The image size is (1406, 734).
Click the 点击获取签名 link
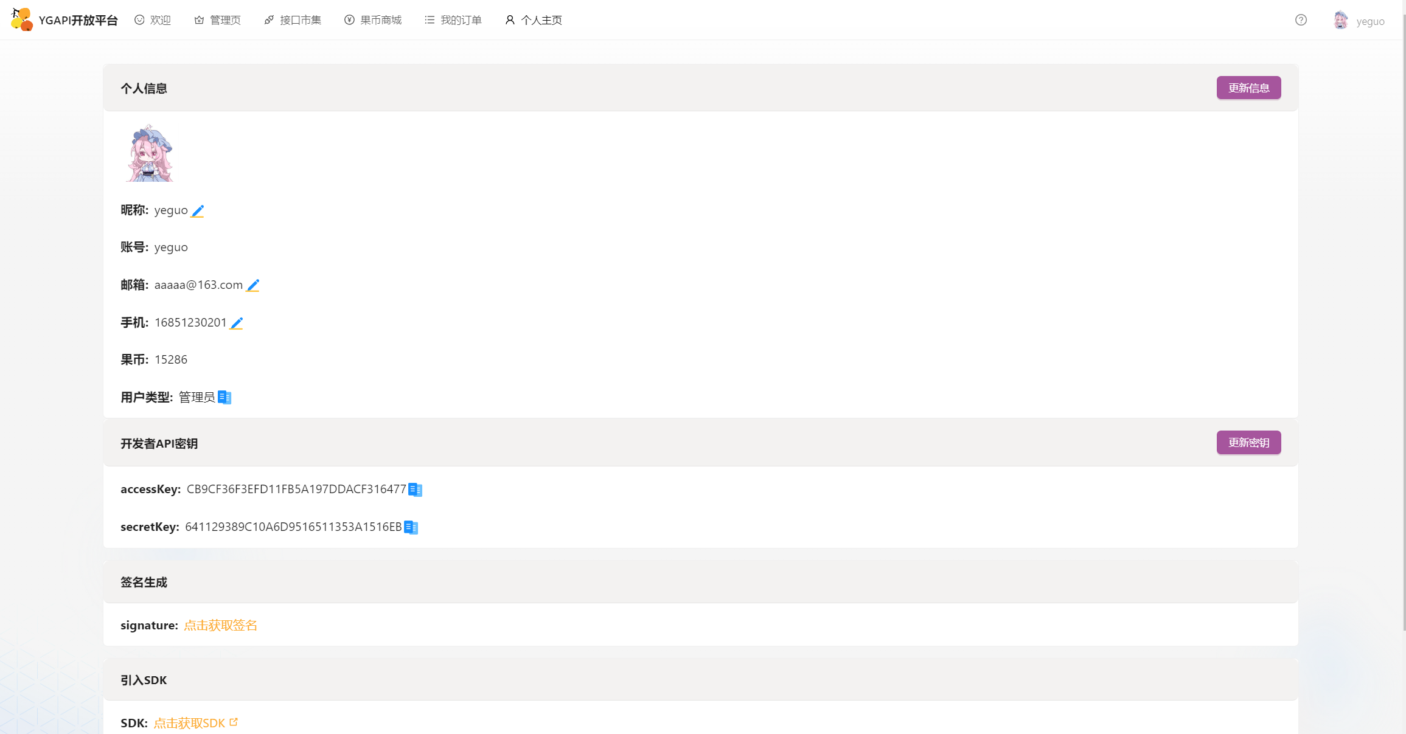(x=220, y=625)
